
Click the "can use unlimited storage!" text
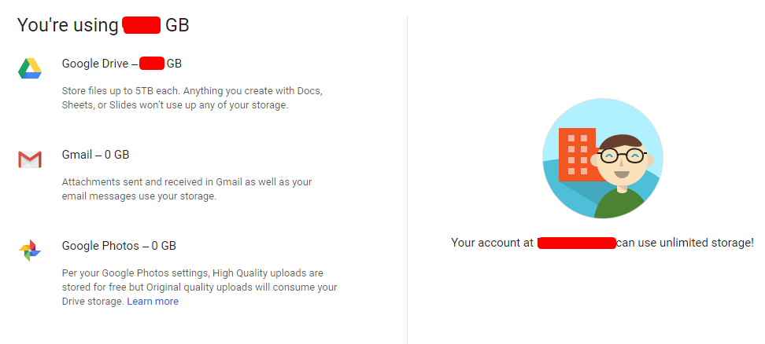685,243
